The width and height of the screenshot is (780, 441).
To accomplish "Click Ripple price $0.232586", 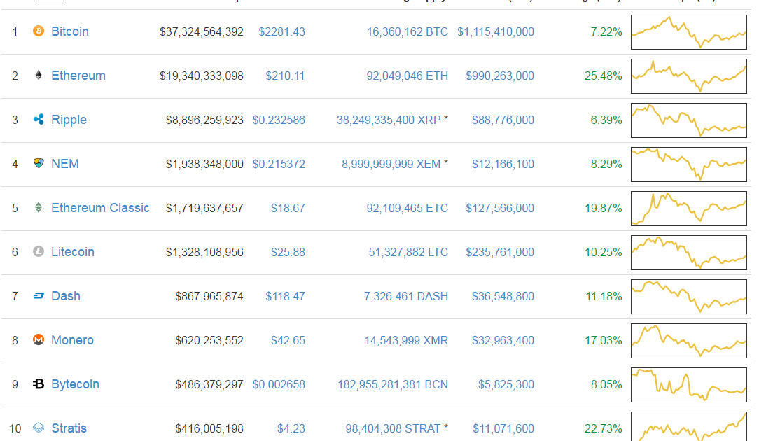I will 279,120.
